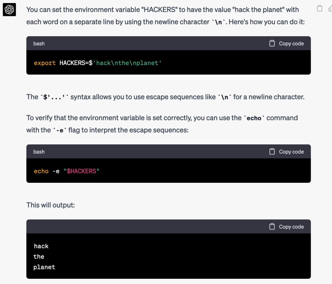Copy the whole response via top-right clipboard icon
Screen dimensions: 332x284
(320, 9)
